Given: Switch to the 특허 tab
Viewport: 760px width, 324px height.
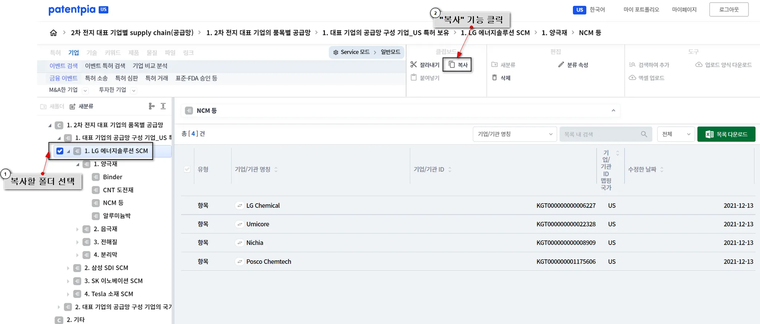Looking at the screenshot, I should coord(55,53).
